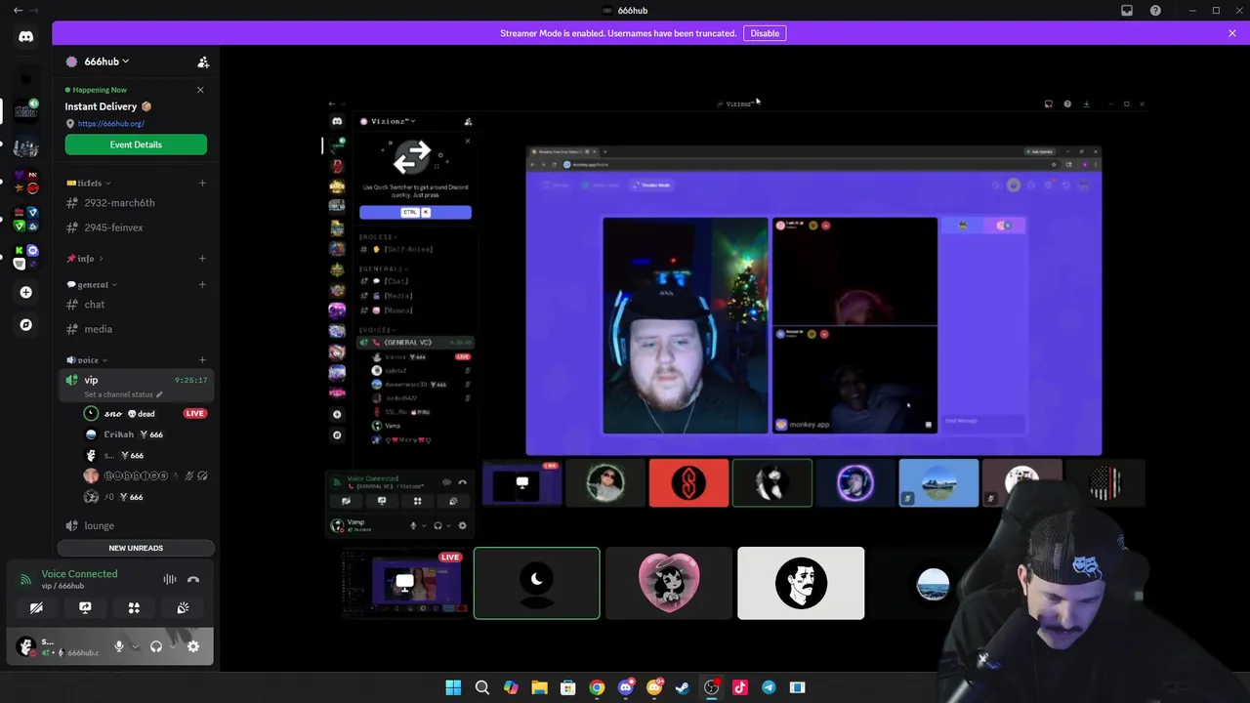Open Discover servers compass icon
1250x703 pixels.
25,324
